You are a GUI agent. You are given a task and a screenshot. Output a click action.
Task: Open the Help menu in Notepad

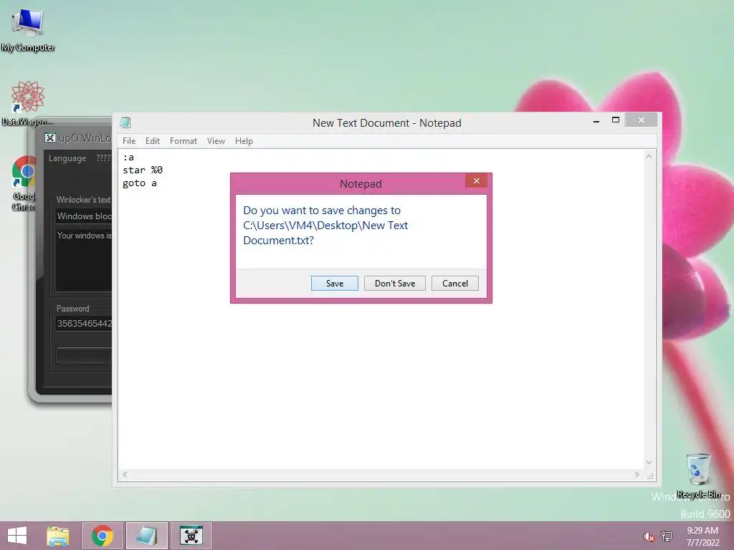(x=244, y=141)
